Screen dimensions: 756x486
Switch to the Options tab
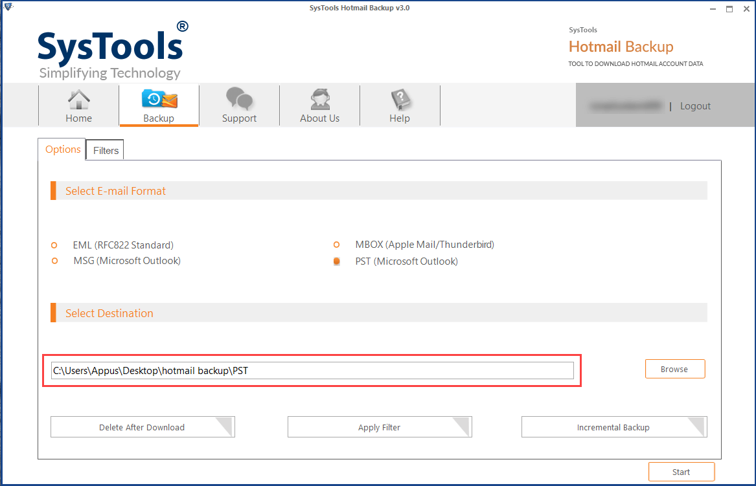pos(62,149)
